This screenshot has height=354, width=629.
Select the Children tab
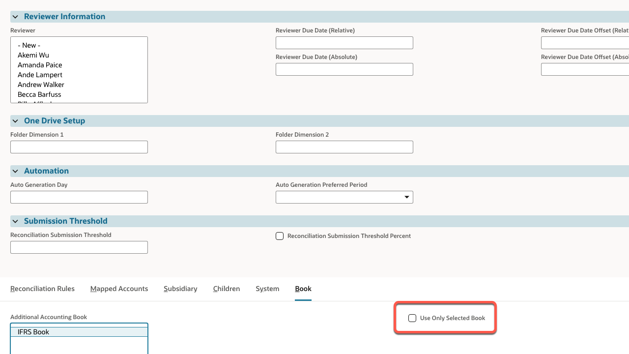[x=227, y=289]
